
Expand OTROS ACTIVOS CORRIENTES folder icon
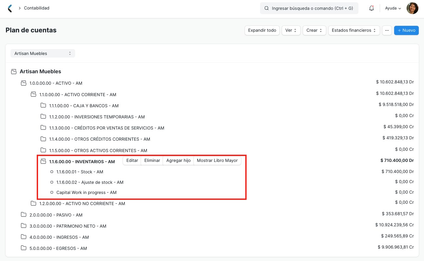(43, 150)
